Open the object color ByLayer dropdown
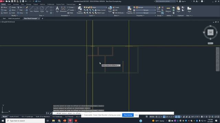The width and height of the screenshot is (220, 123). (146, 8)
